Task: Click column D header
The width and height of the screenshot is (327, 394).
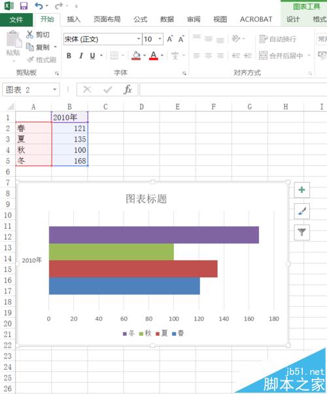Action: tap(141, 107)
